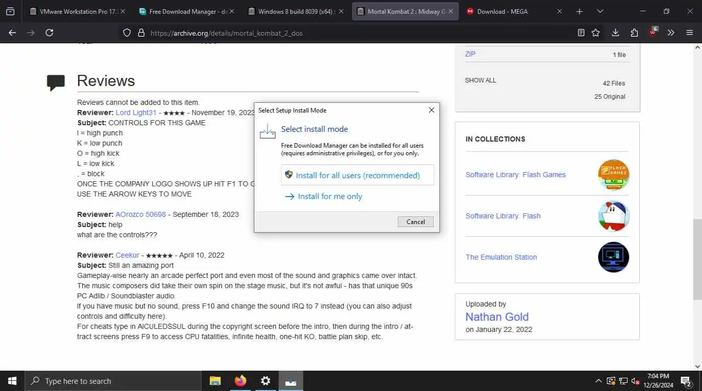The image size is (702, 391).
Task: Click the network tray icon
Action: (x=623, y=381)
